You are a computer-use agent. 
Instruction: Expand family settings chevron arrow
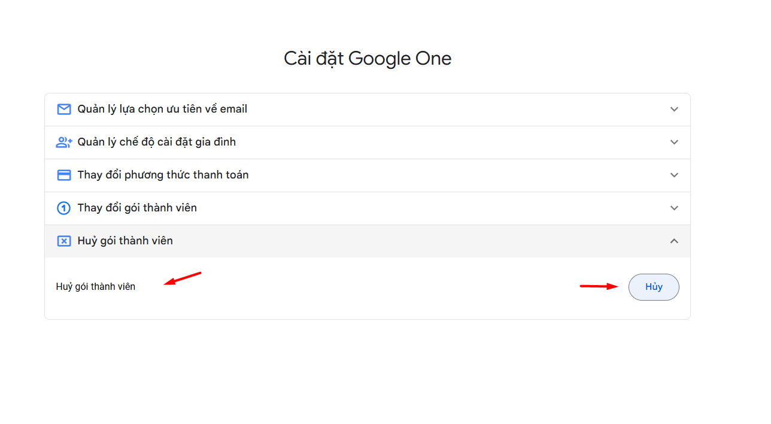[x=674, y=143]
